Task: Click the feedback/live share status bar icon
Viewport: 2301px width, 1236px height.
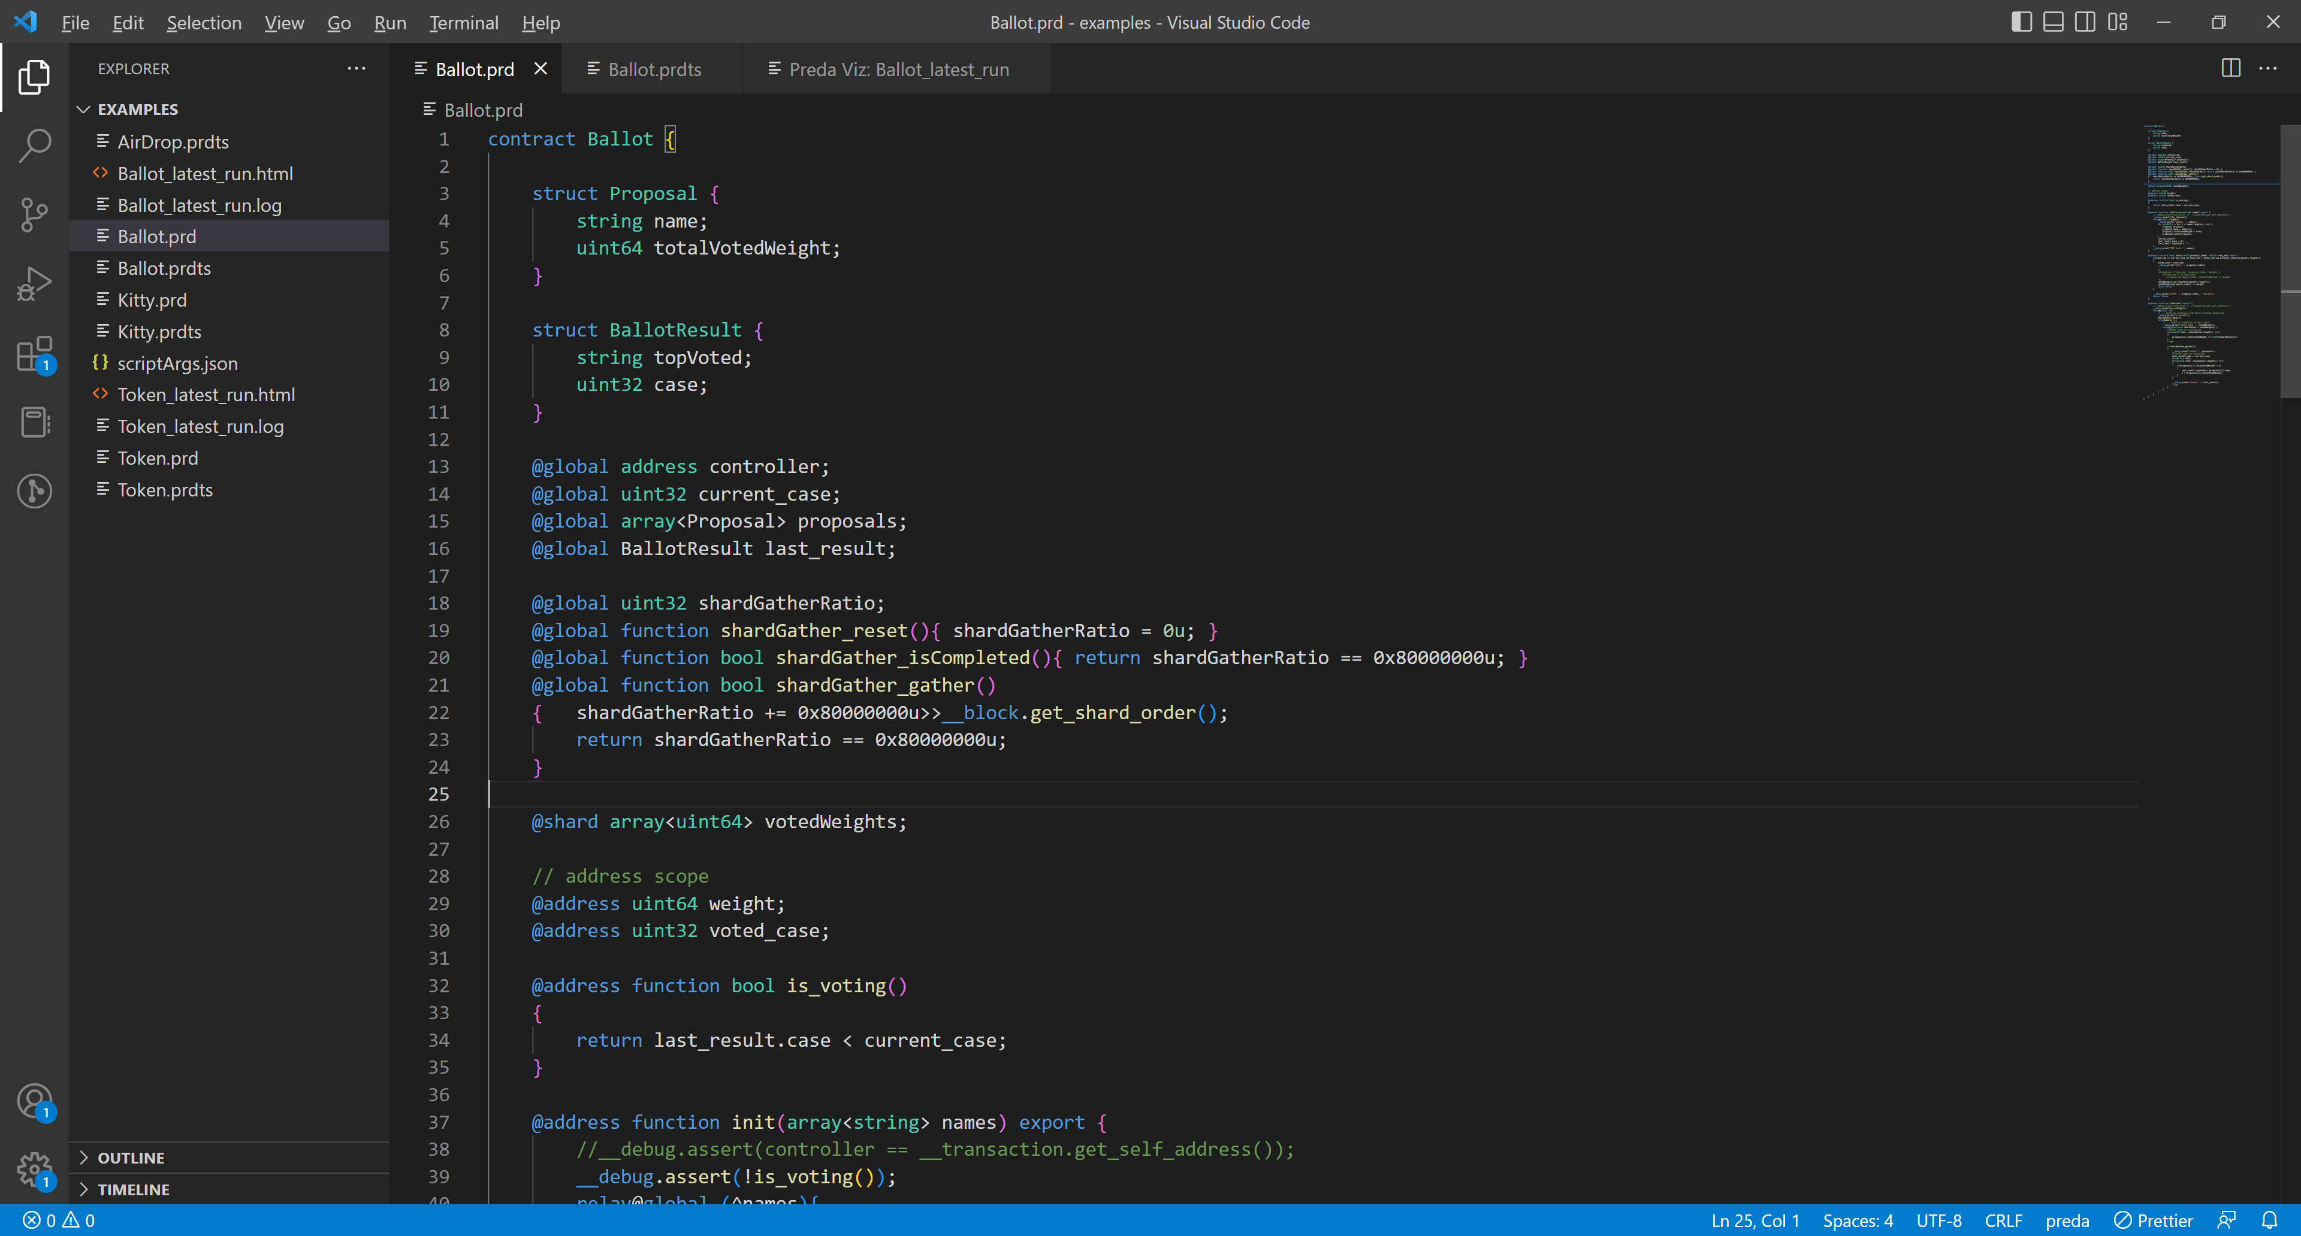Action: [x=2226, y=1220]
